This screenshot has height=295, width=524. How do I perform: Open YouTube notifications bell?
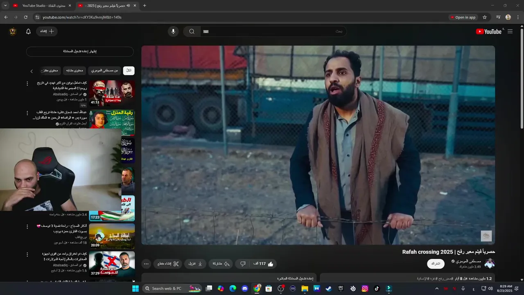(28, 32)
